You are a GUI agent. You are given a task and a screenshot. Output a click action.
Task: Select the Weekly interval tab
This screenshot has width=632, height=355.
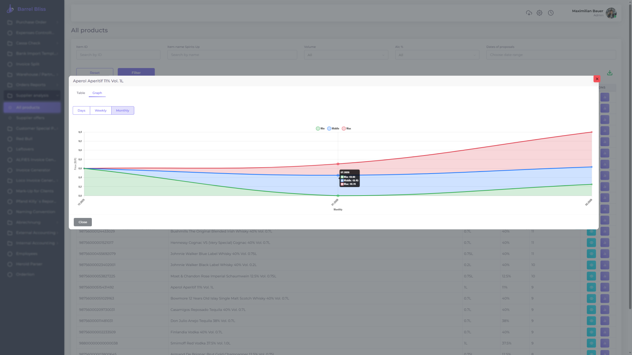click(x=100, y=110)
